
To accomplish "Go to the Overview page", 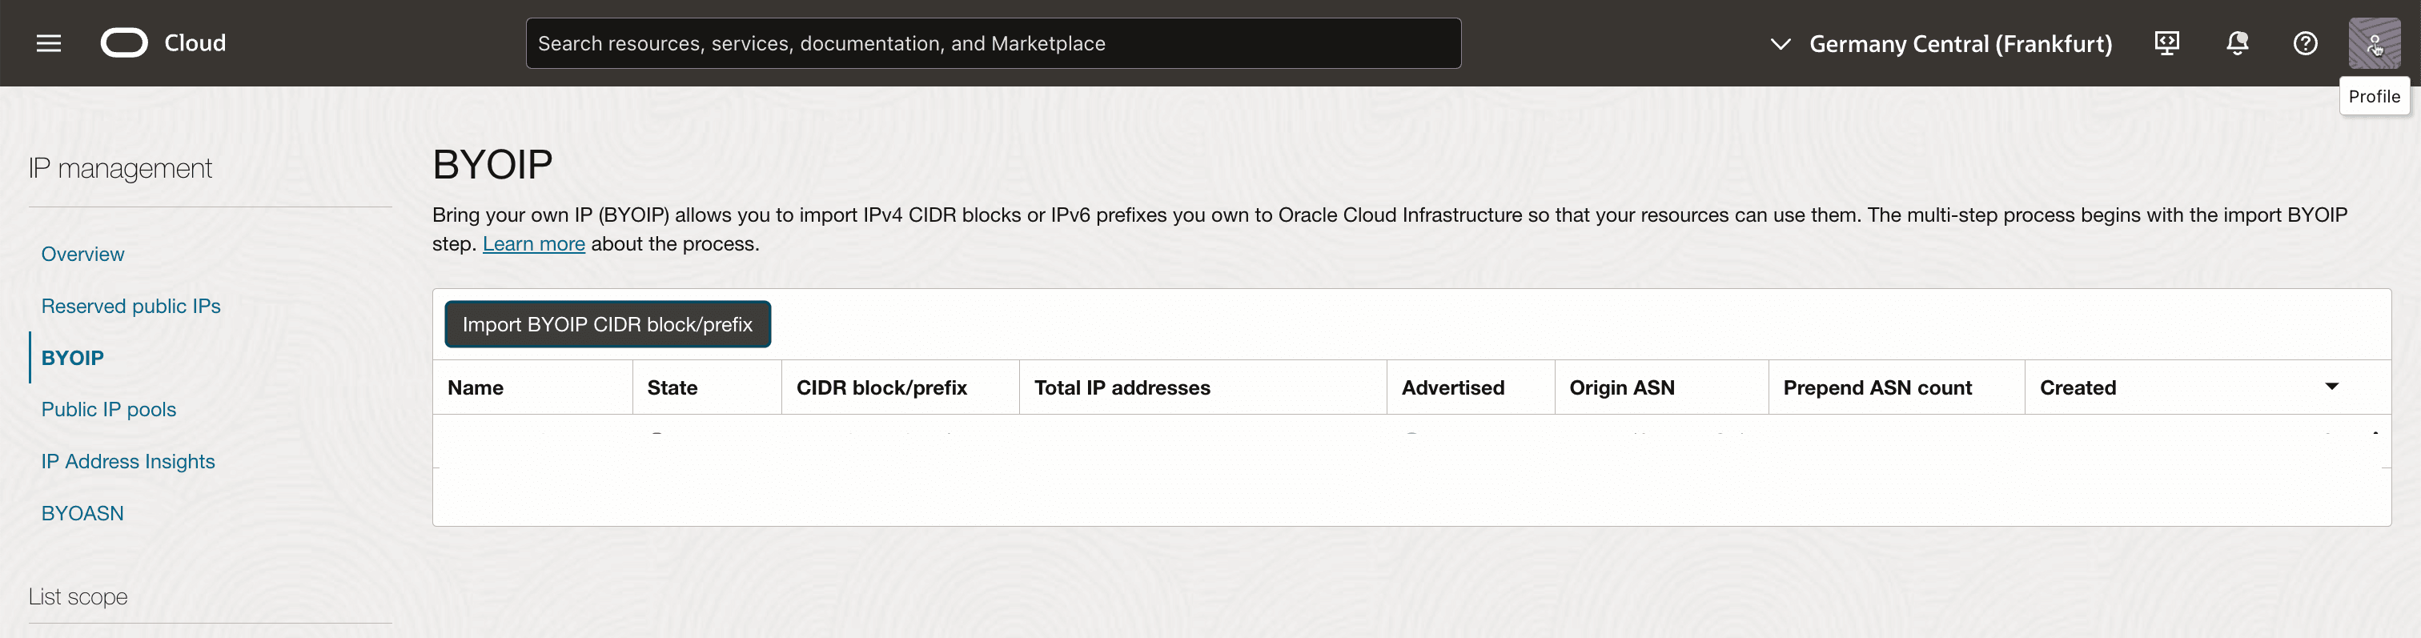I will click(x=82, y=254).
